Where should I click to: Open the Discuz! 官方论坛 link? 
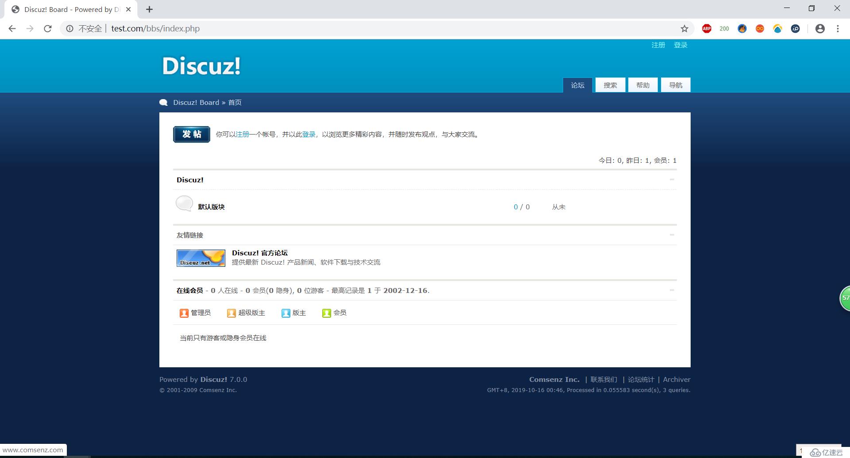click(260, 253)
